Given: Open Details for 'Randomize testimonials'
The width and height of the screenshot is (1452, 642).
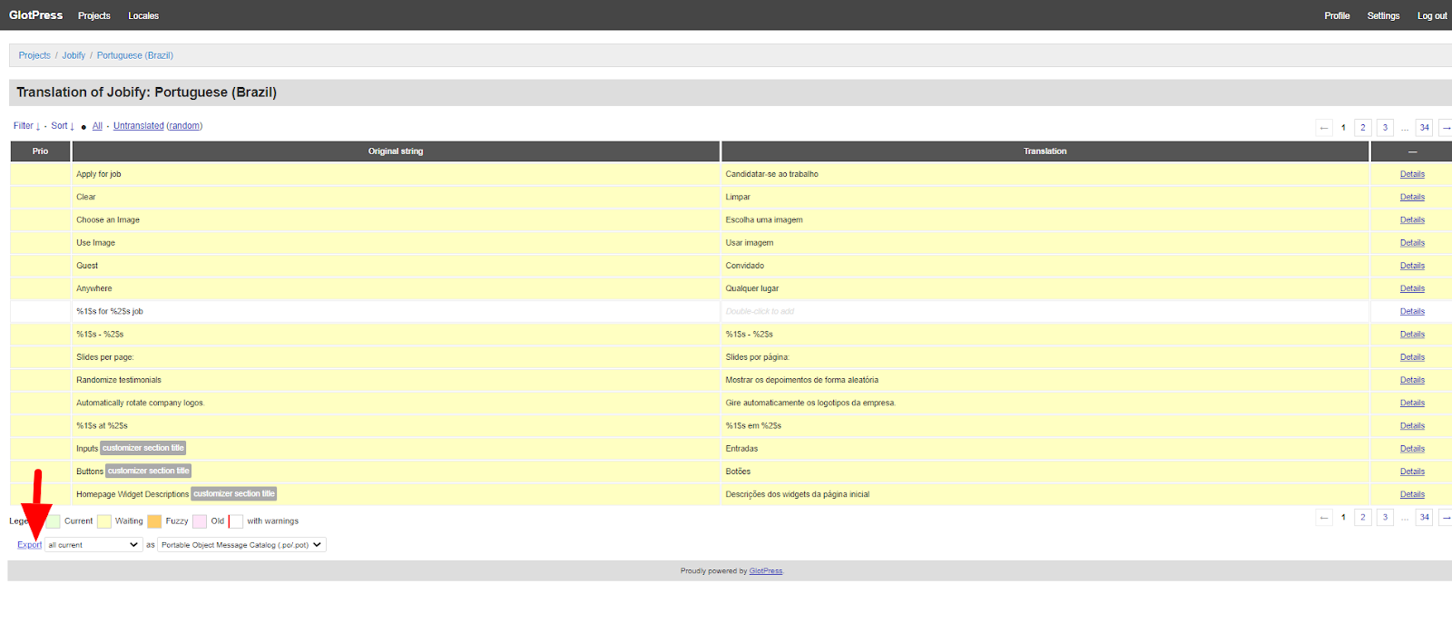Looking at the screenshot, I should click(x=1412, y=380).
